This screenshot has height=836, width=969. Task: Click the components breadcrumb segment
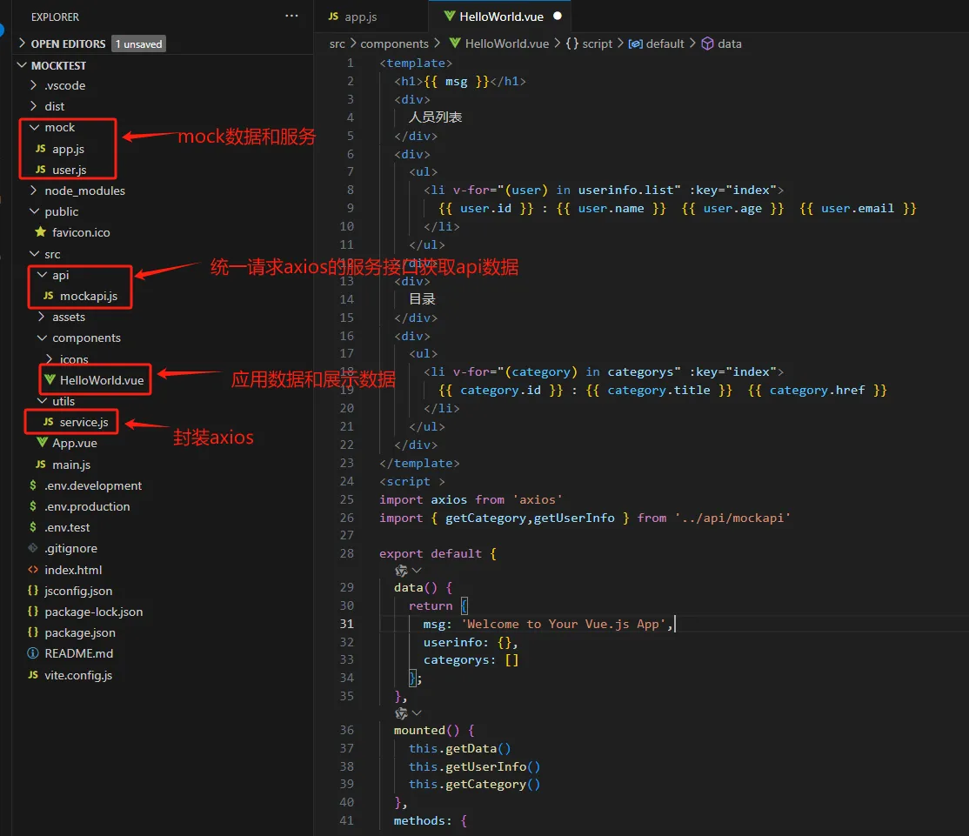click(x=394, y=43)
